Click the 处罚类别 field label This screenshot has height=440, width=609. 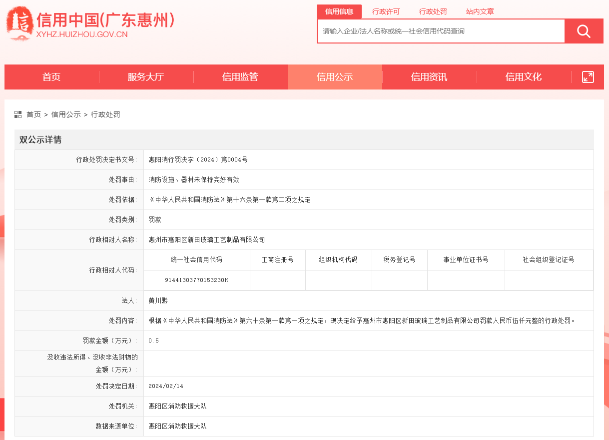point(122,219)
